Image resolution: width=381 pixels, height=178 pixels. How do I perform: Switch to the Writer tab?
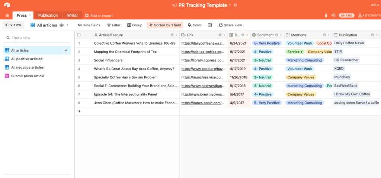click(73, 15)
